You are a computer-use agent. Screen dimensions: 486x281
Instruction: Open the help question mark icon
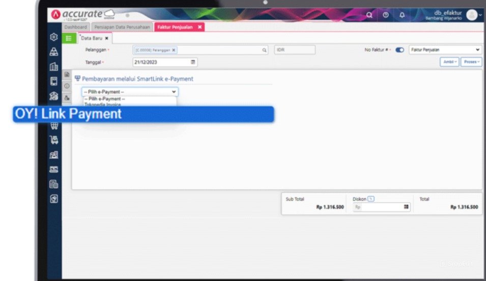coord(386,15)
